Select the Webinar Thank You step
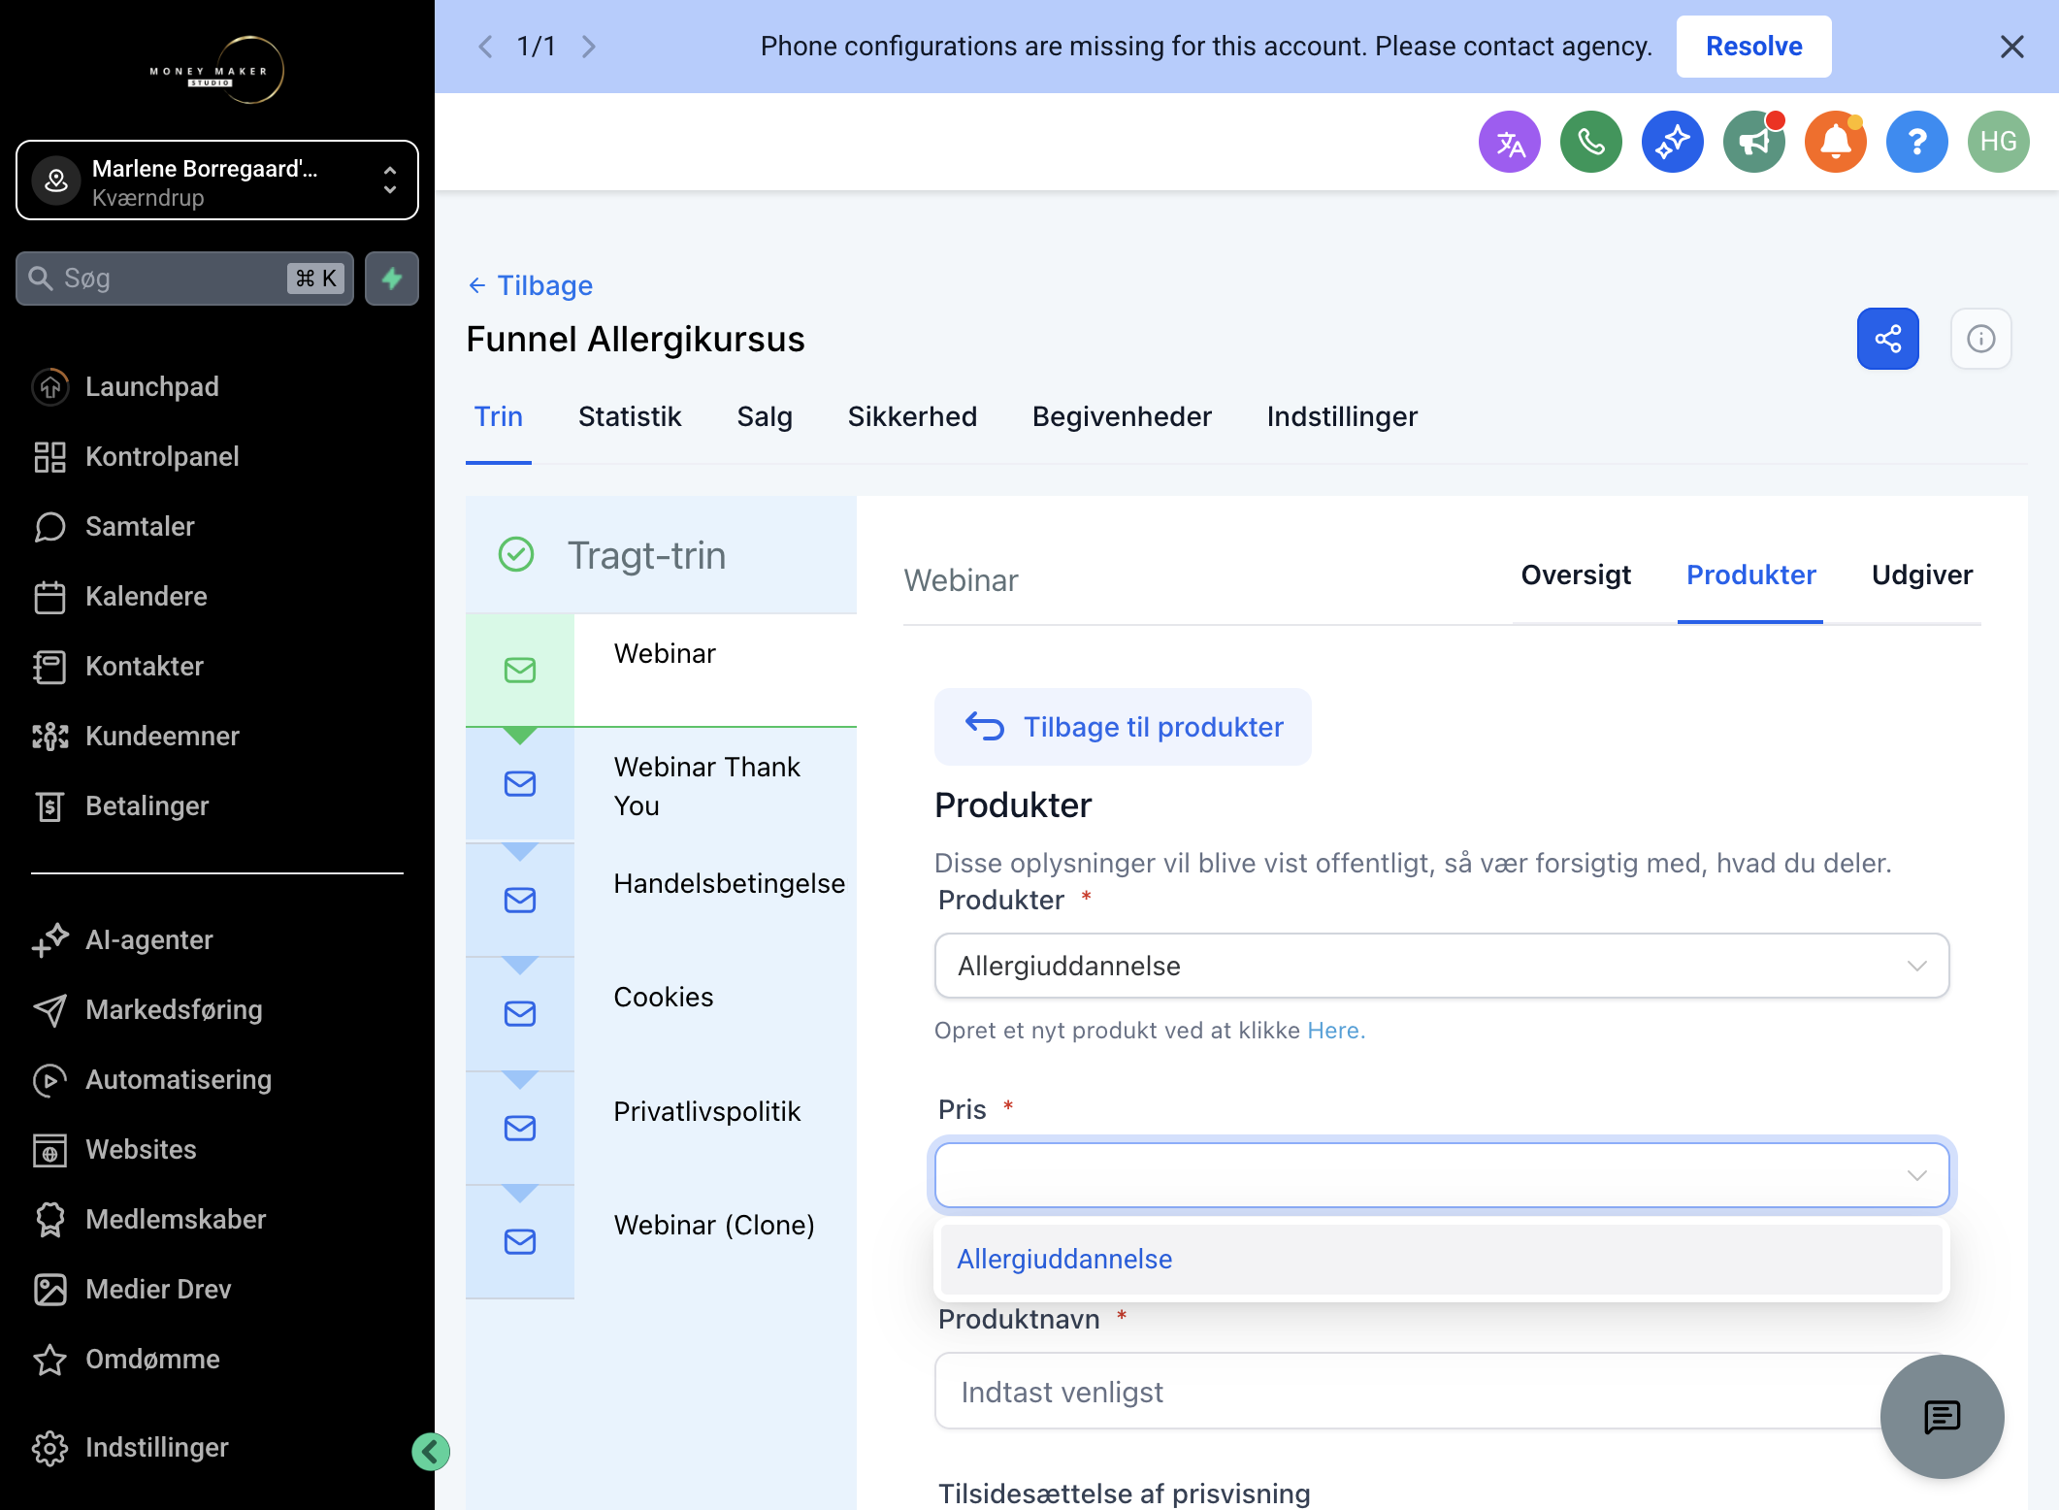The height and width of the screenshot is (1510, 2059). point(661,785)
